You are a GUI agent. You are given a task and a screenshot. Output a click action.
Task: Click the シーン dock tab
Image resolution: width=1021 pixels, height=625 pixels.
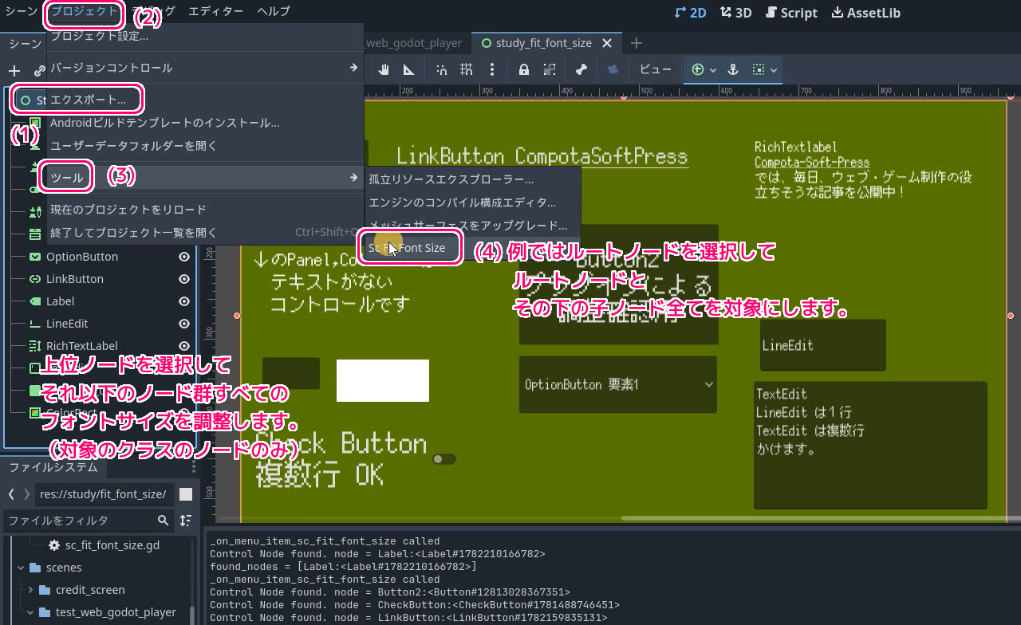(x=24, y=43)
